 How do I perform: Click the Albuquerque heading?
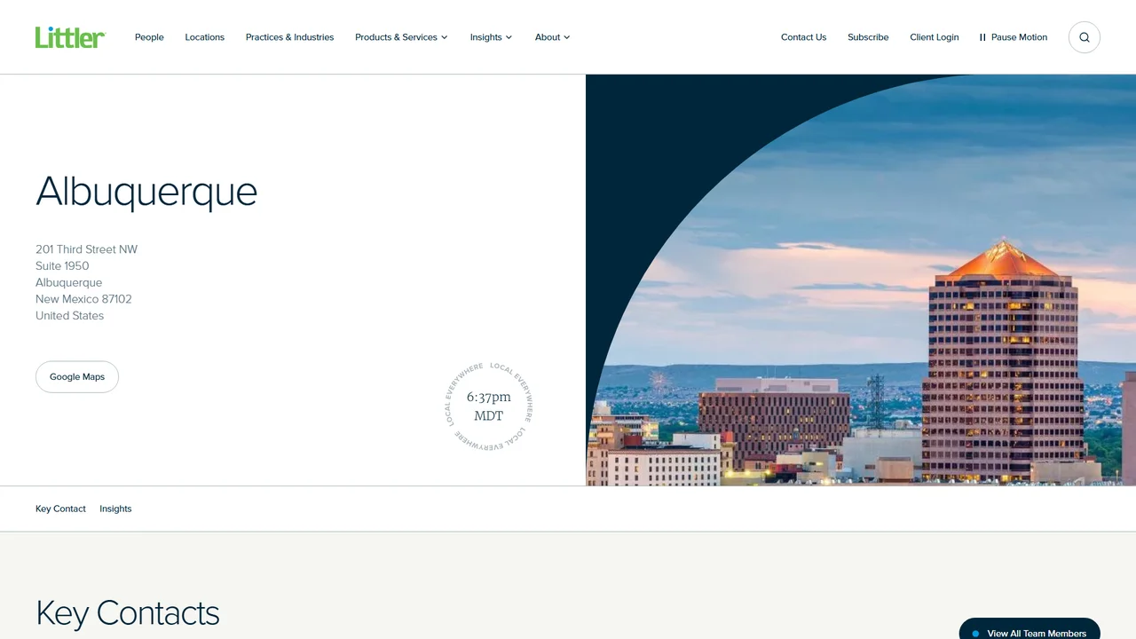pos(146,192)
